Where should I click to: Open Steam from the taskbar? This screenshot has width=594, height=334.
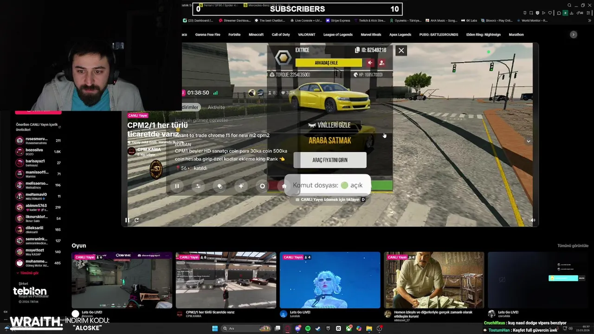click(x=318, y=328)
